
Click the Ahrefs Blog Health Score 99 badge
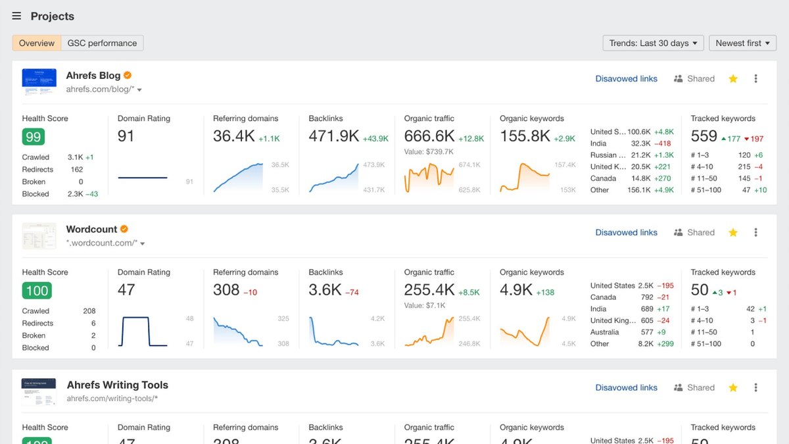click(x=34, y=137)
